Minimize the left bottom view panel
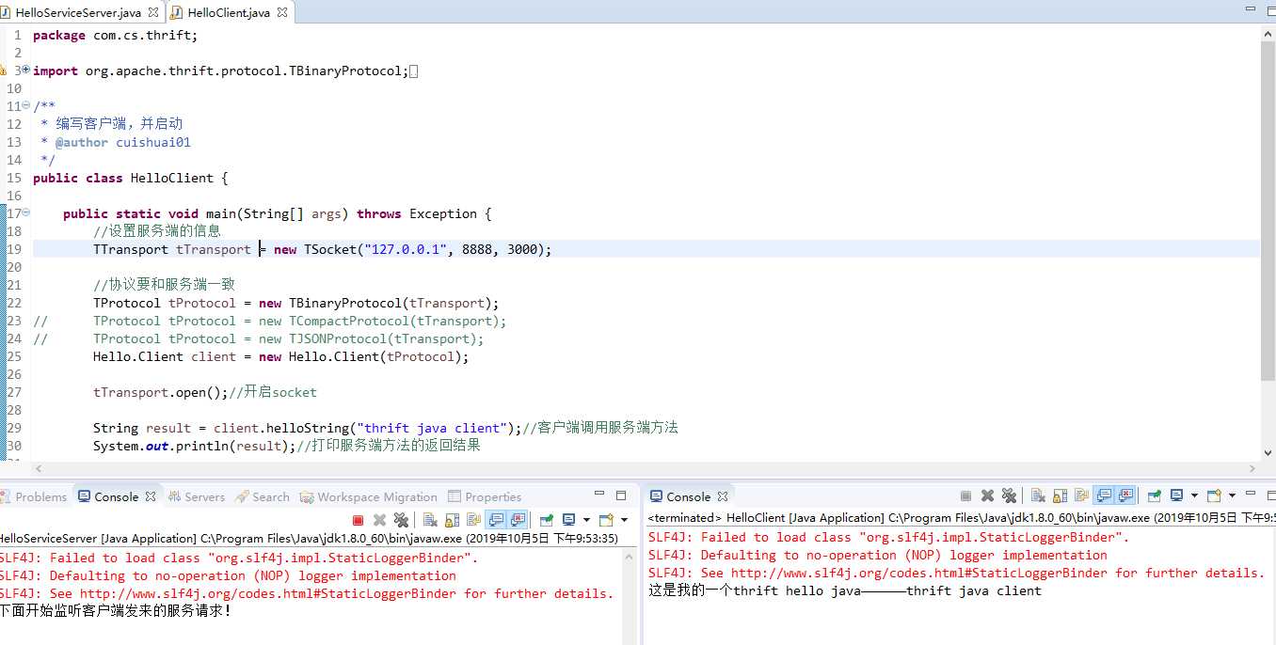Viewport: 1276px width, 645px height. pyautogui.click(x=599, y=494)
